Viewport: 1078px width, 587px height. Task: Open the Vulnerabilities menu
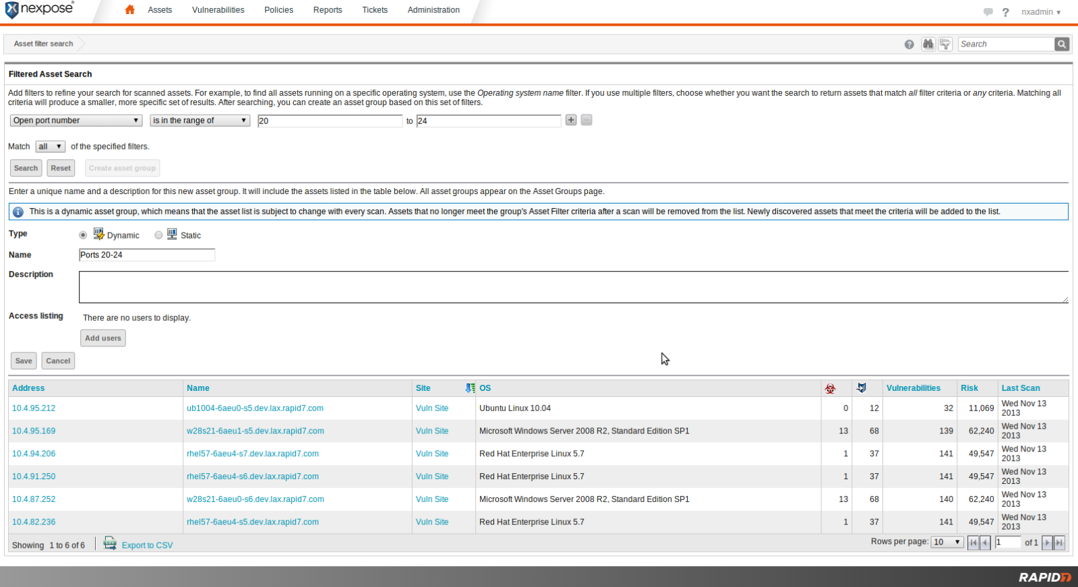point(218,10)
